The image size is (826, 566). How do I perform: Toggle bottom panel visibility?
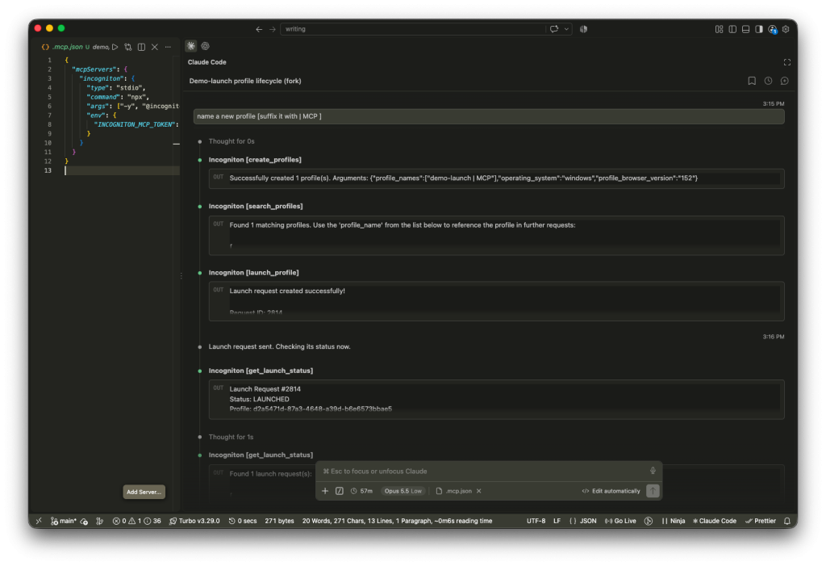click(745, 29)
